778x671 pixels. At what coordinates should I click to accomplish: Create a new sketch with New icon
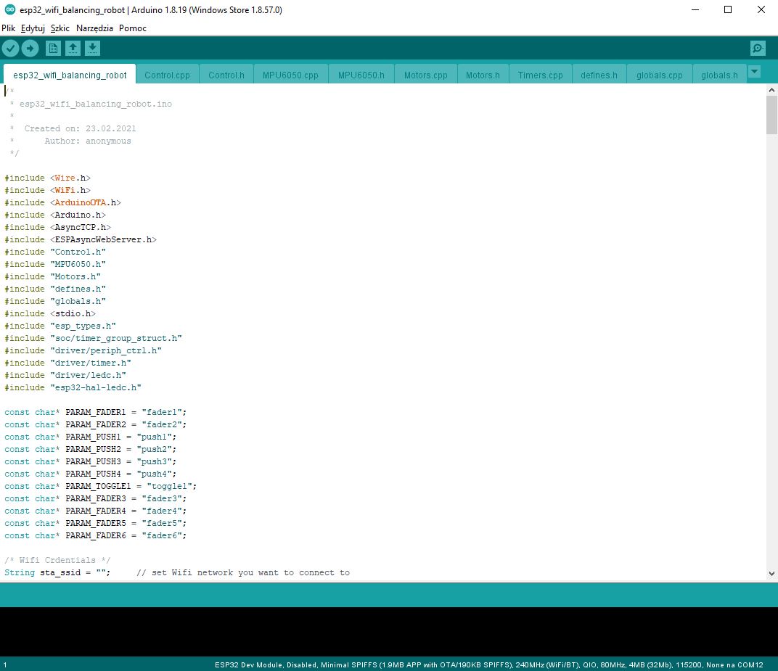[x=53, y=48]
